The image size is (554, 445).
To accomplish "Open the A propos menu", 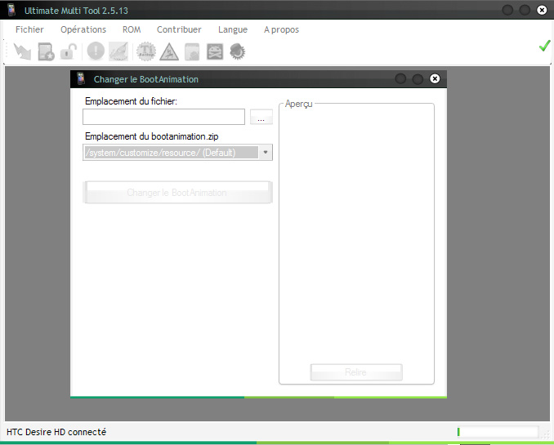I will pyautogui.click(x=281, y=29).
